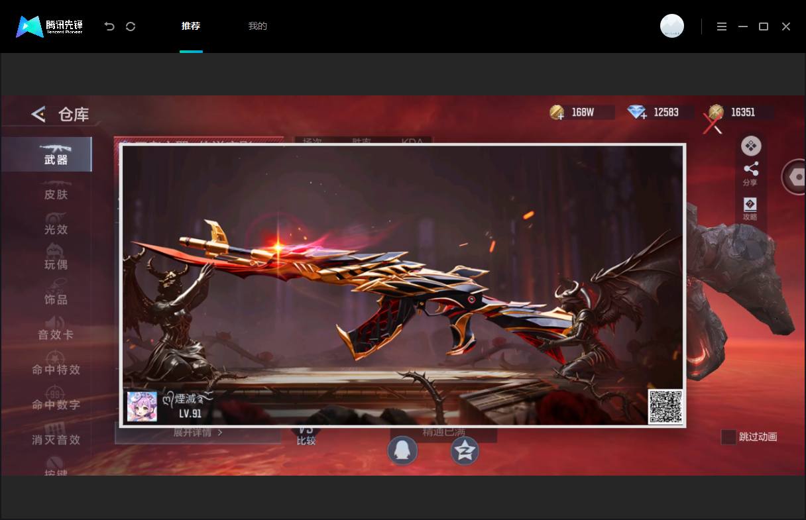This screenshot has height=520, width=806.
Task: Click the 168W coin balance
Action: coord(583,113)
